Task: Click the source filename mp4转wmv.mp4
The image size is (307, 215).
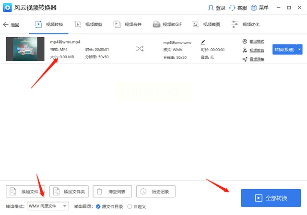Action: 65,42
